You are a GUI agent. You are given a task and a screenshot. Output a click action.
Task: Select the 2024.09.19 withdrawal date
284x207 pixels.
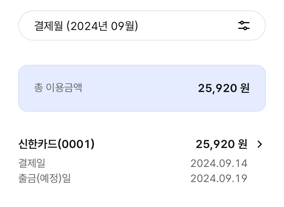click(219, 179)
